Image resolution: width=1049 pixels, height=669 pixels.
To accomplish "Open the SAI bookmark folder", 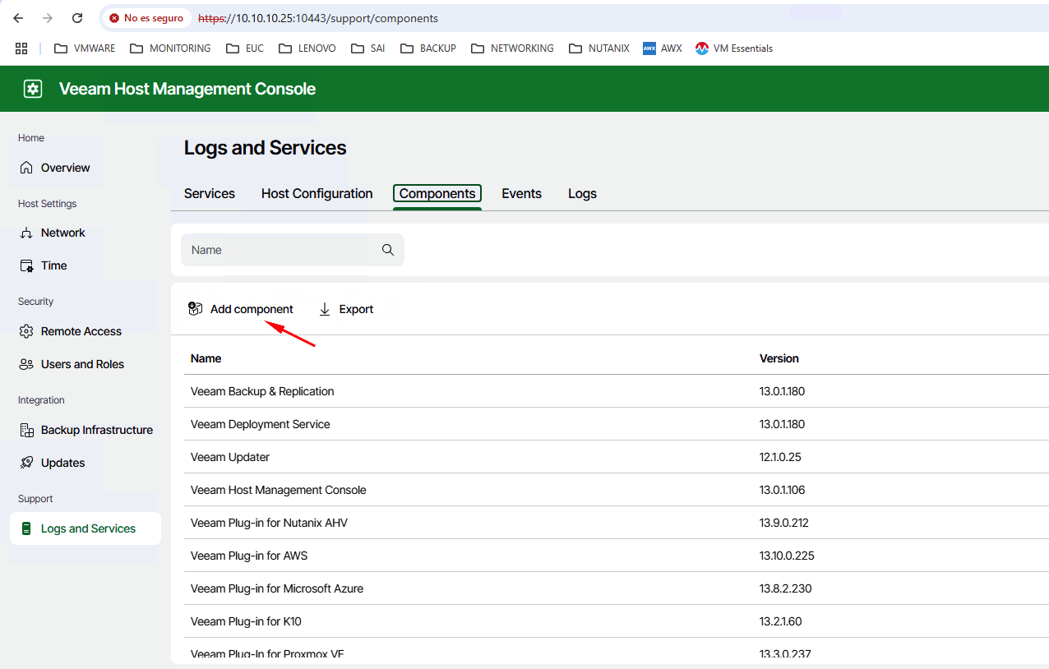I will point(368,48).
